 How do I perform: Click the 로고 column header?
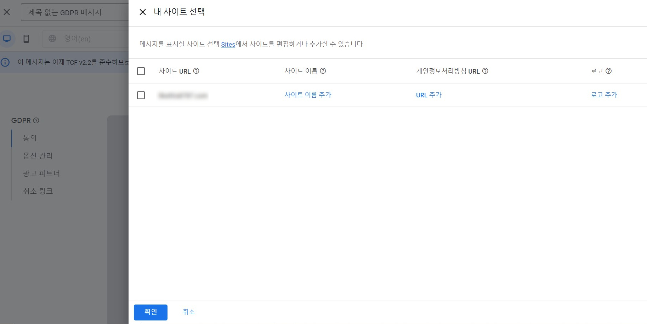pyautogui.click(x=597, y=71)
